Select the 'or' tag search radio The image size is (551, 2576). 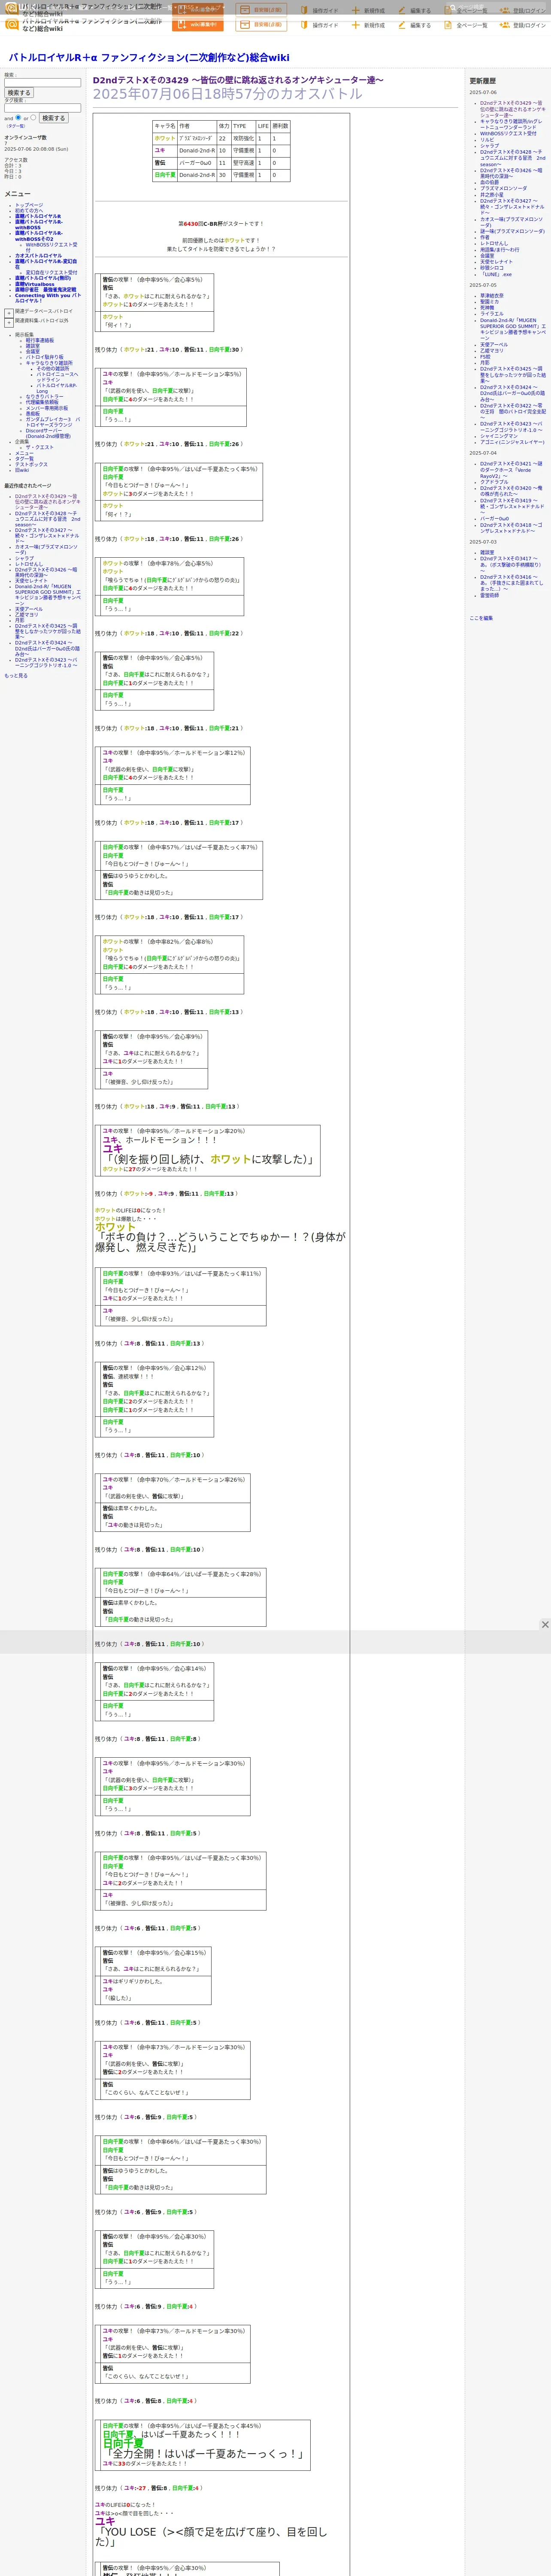coord(33,117)
